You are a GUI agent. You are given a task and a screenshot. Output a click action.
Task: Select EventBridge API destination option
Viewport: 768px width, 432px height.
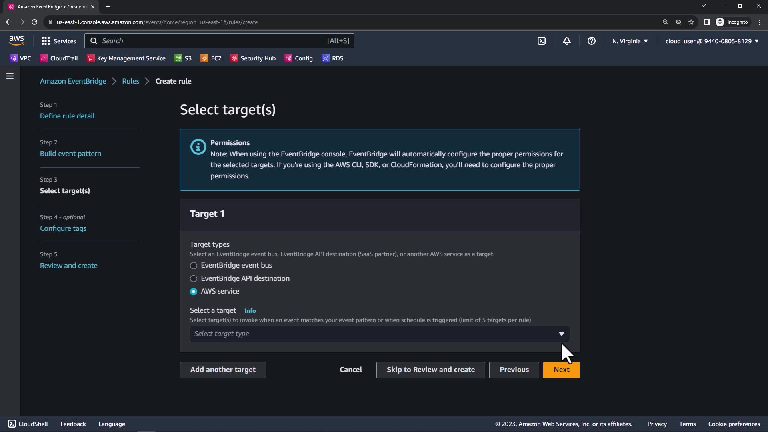(194, 278)
